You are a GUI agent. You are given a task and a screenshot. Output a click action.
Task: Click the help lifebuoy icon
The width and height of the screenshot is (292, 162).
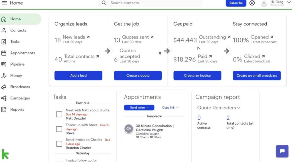(252, 3)
